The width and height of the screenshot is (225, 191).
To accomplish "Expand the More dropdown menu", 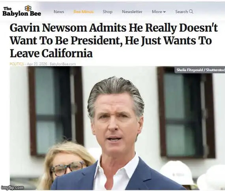I will (159, 11).
